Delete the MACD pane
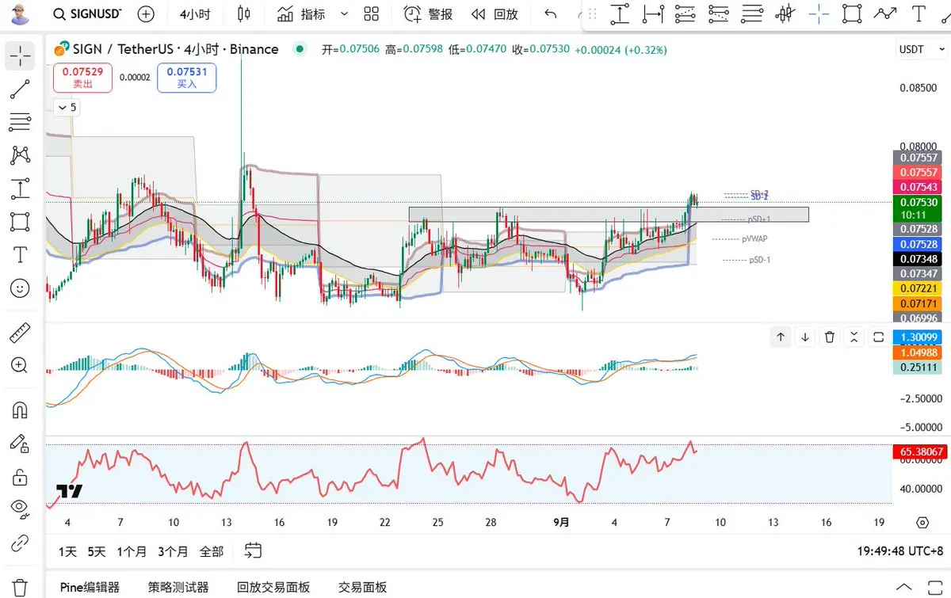Screen dimensions: 951x598 (830, 337)
